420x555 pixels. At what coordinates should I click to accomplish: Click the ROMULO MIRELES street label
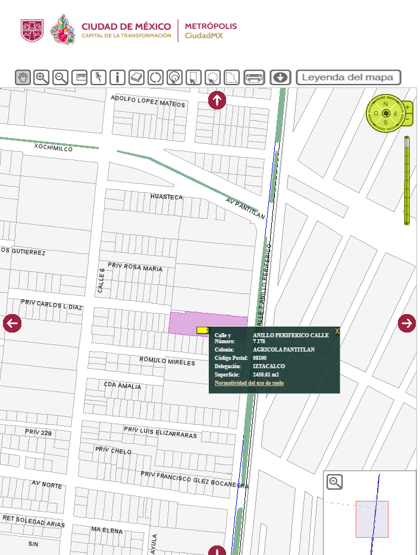click(x=167, y=361)
